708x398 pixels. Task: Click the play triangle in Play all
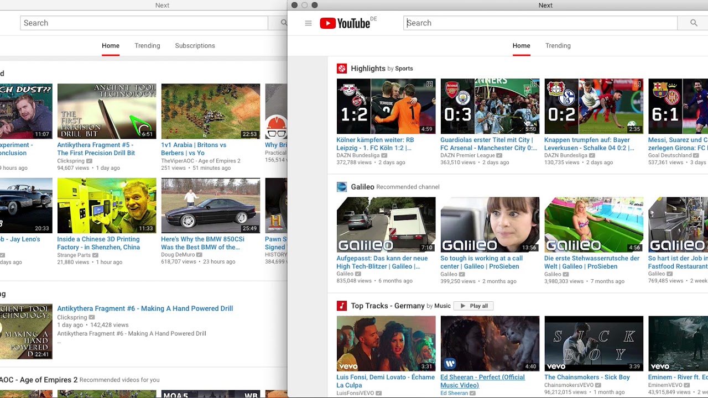coord(463,306)
